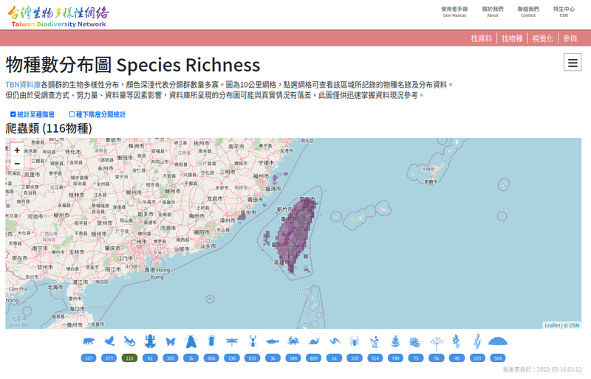Open the 找資料 navigation menu

pyautogui.click(x=482, y=38)
